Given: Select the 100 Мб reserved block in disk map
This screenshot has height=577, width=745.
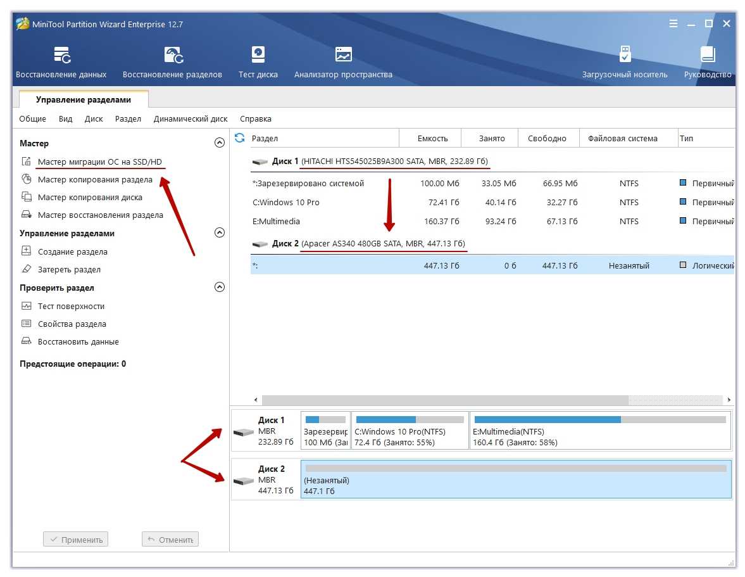Looking at the screenshot, I should coord(325,431).
